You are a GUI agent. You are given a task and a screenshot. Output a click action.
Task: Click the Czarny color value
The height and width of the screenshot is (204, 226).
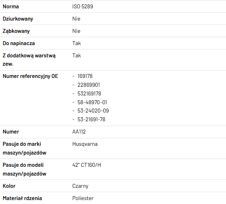point(80,186)
